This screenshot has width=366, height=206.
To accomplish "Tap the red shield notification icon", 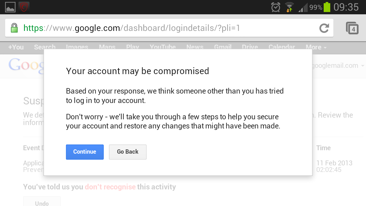I will 24,7.
